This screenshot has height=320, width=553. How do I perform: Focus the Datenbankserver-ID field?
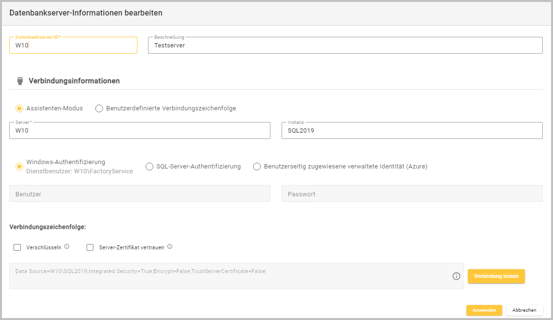coord(73,46)
